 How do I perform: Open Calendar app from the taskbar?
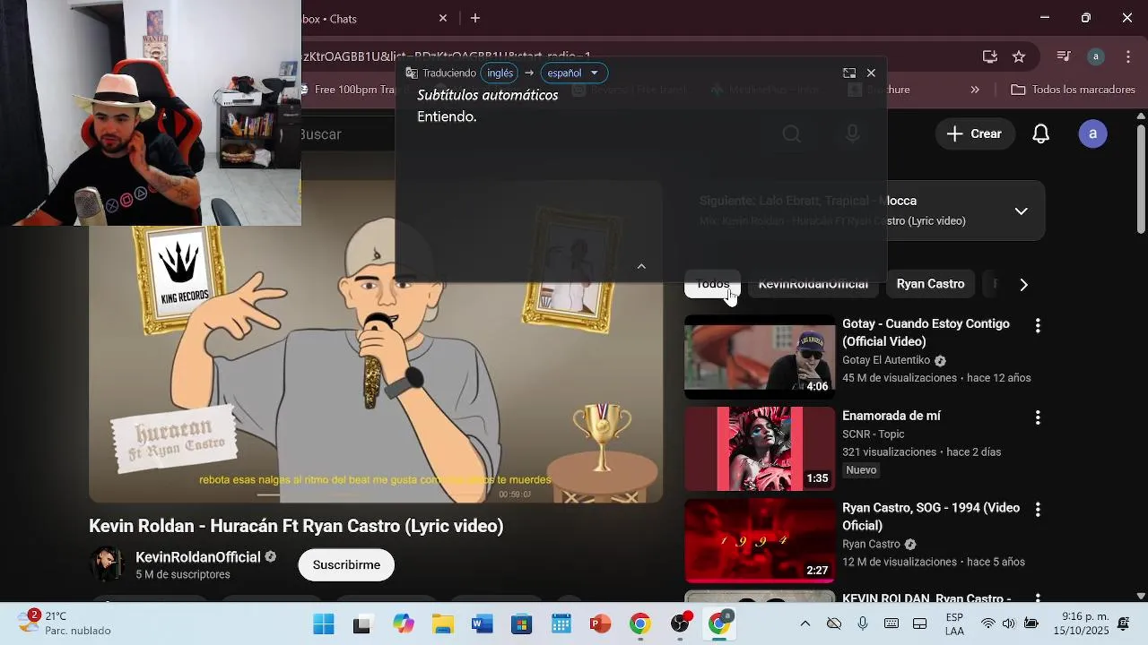tap(561, 624)
